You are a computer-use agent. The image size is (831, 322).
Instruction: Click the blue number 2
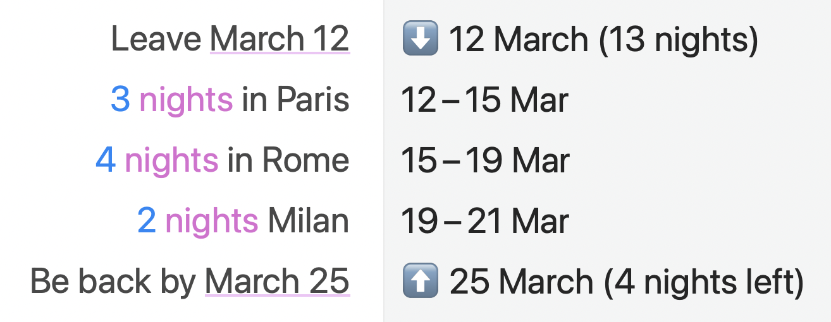147,221
